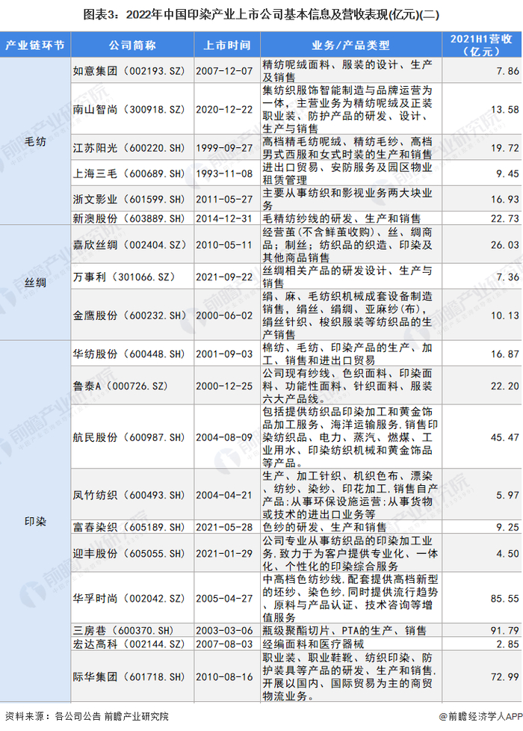This screenshot has height=731, width=523.
Task: Select company 上海三毛（600689.SH）
Action: [129, 173]
